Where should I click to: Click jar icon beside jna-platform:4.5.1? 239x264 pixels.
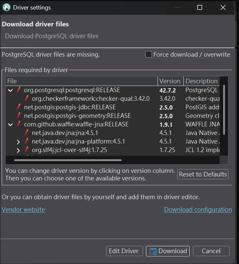[27, 141]
